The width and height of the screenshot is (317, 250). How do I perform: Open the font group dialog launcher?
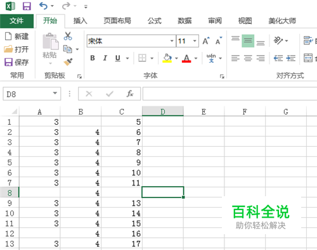pos(222,76)
